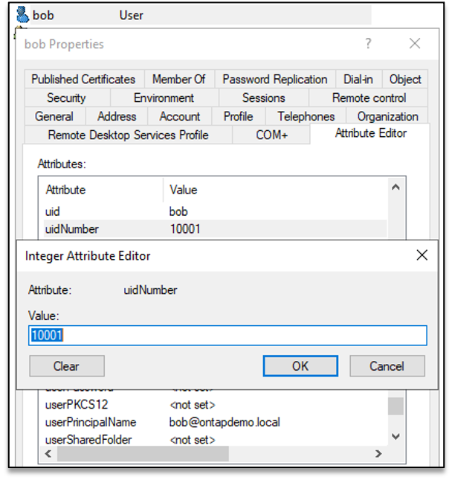Click the Attribute column header
This screenshot has height=480, width=452.
pos(102,190)
